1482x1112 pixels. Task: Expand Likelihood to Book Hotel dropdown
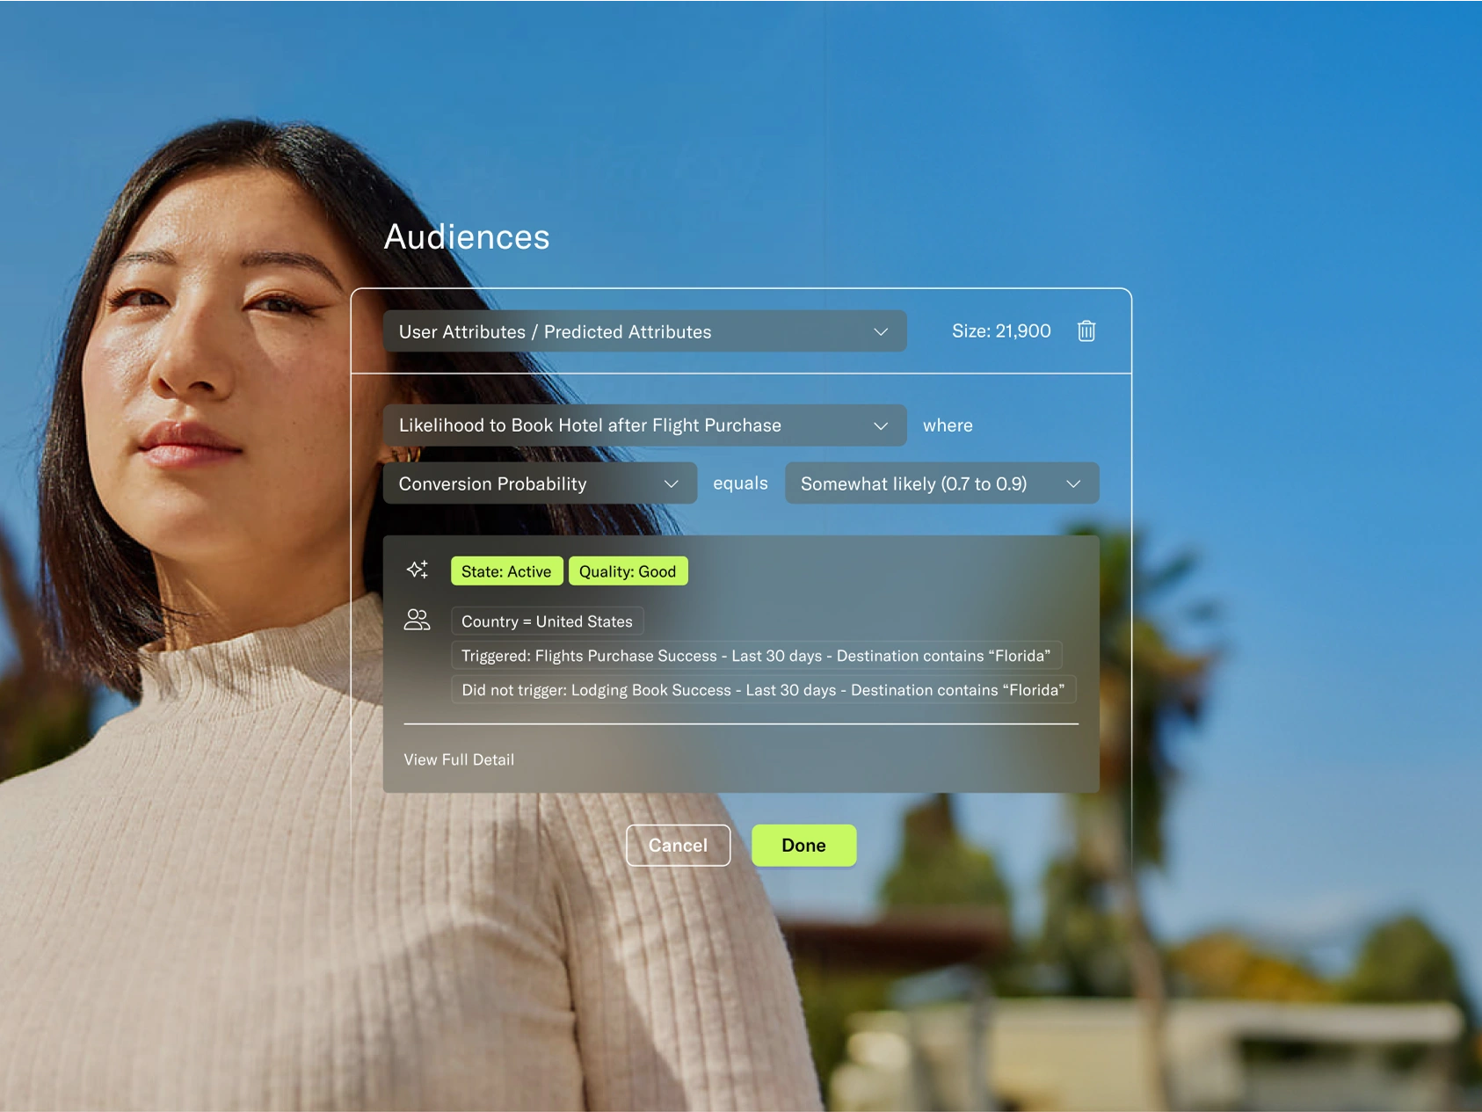[x=644, y=425]
